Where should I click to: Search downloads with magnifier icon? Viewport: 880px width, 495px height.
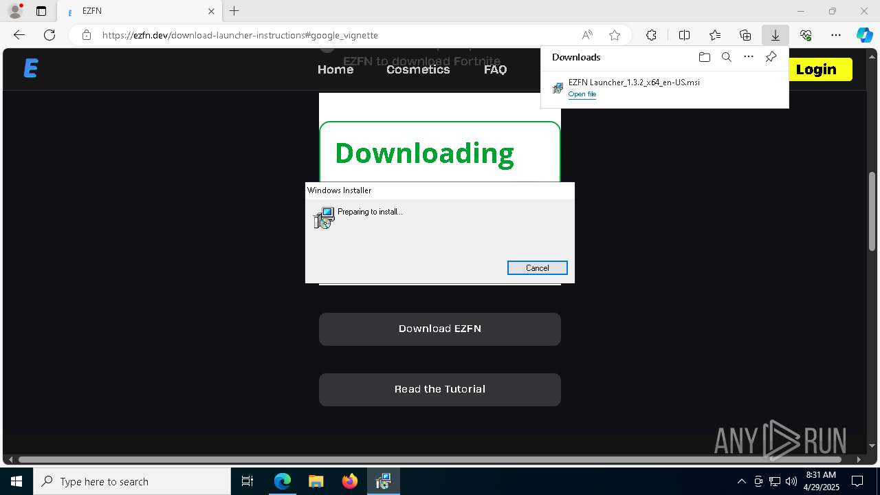click(x=727, y=57)
